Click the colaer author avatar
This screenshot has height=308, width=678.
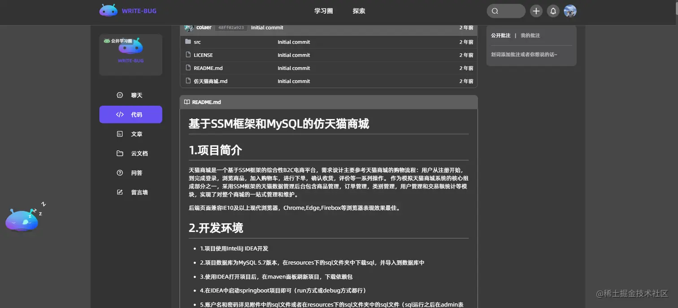click(189, 27)
